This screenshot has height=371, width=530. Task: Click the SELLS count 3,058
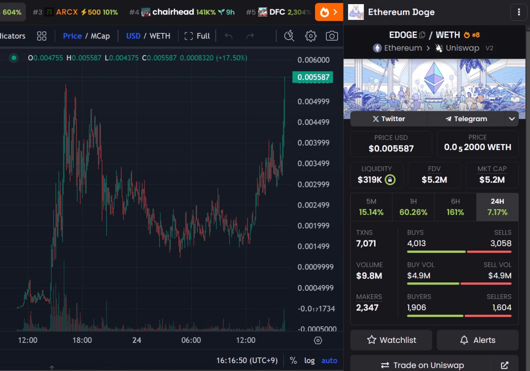501,243
